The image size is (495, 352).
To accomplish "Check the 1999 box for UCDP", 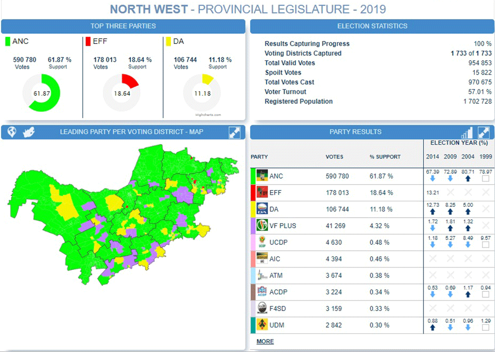I will point(485,245).
